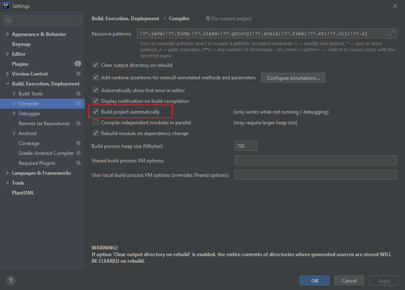Viewport: 405px width, 290px height.
Task: Click the search magnifier in the settings search box
Action: (x=9, y=20)
